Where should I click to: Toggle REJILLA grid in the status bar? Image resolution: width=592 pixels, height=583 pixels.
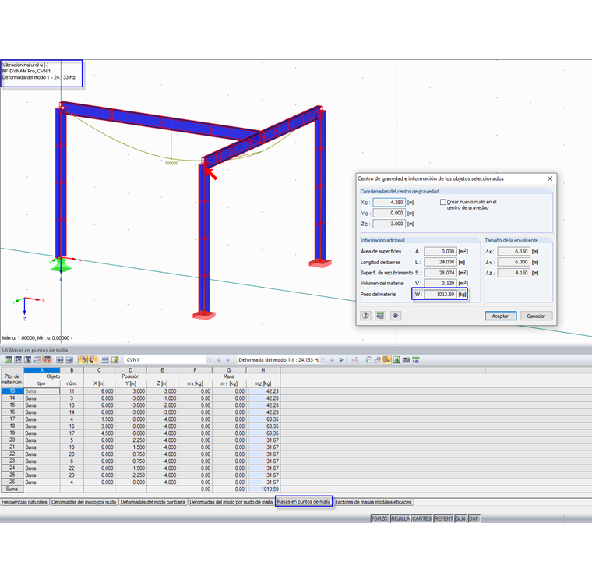click(400, 518)
